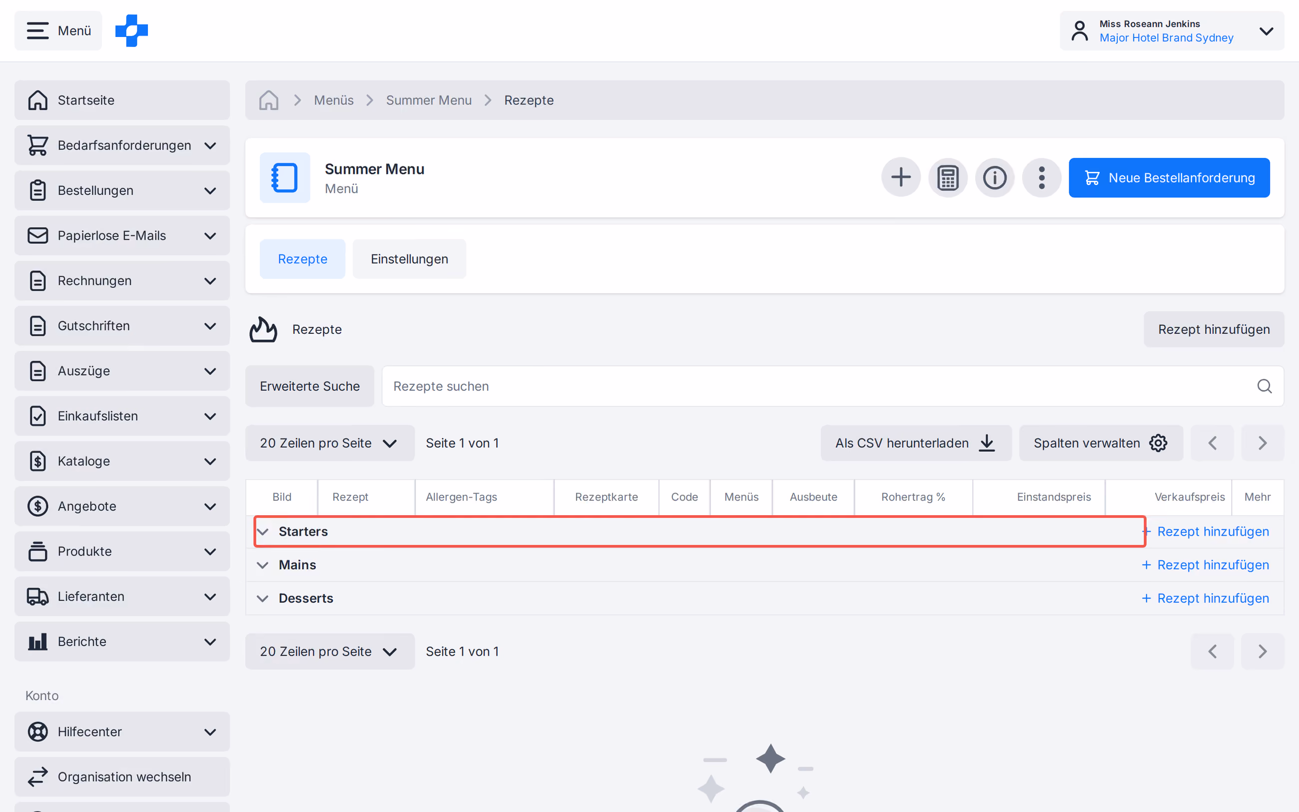Go to next page arrow above table
The width and height of the screenshot is (1299, 812).
pos(1263,443)
